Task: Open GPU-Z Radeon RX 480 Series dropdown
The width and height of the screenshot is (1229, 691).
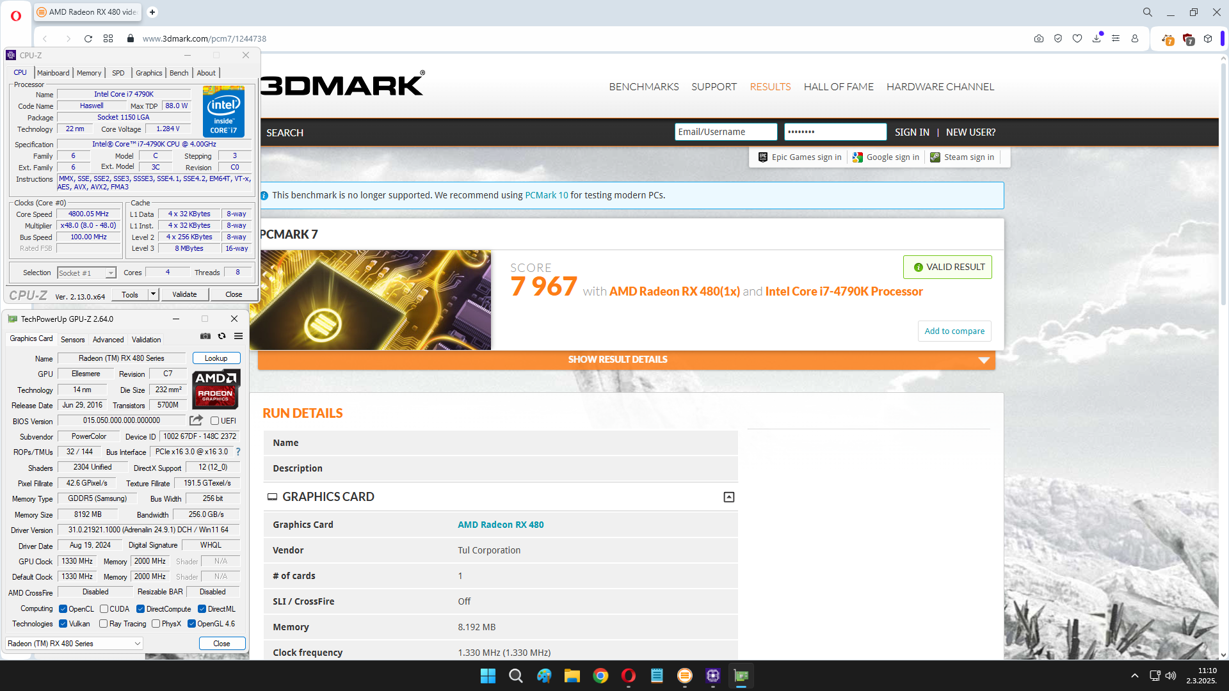Action: pos(74,644)
